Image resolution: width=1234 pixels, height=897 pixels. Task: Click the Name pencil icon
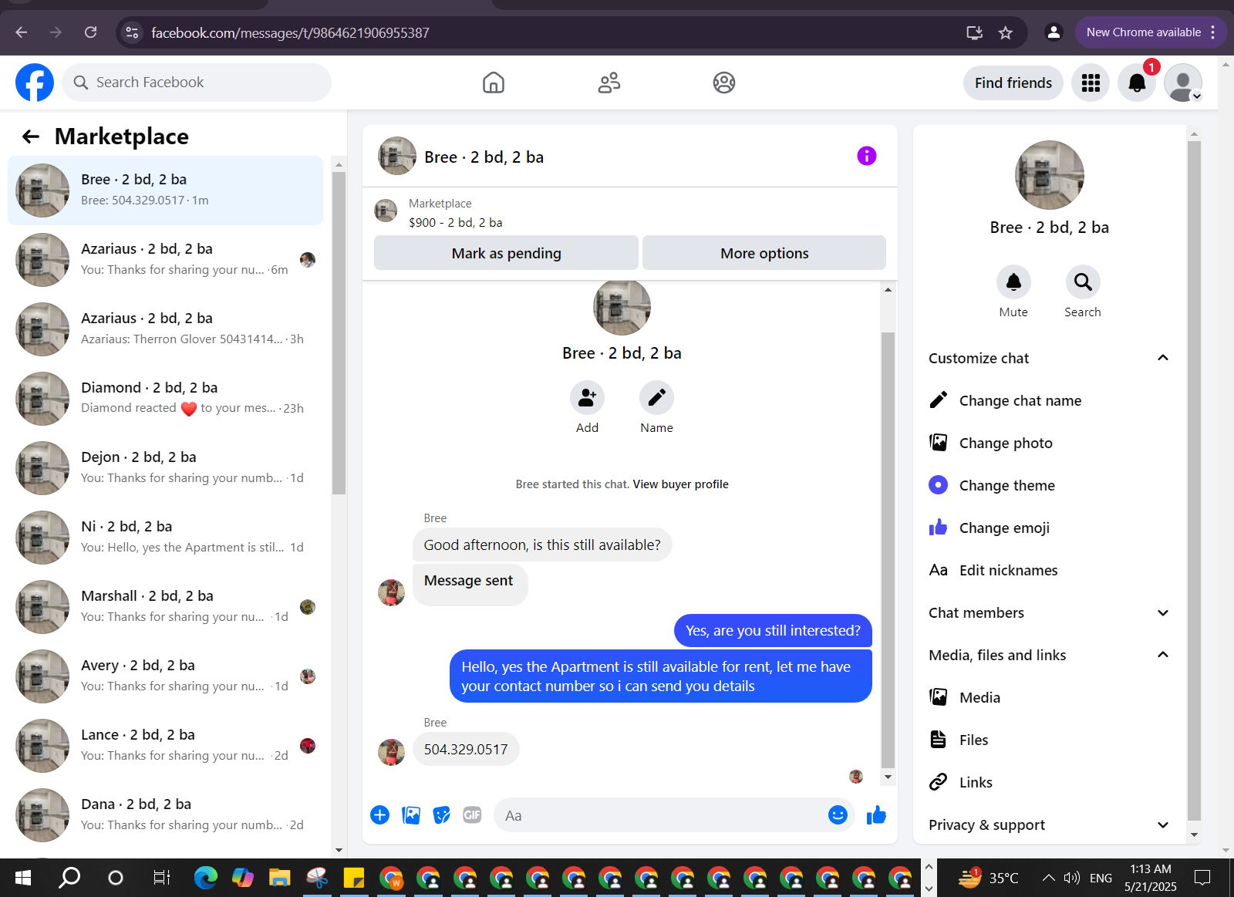(x=656, y=398)
